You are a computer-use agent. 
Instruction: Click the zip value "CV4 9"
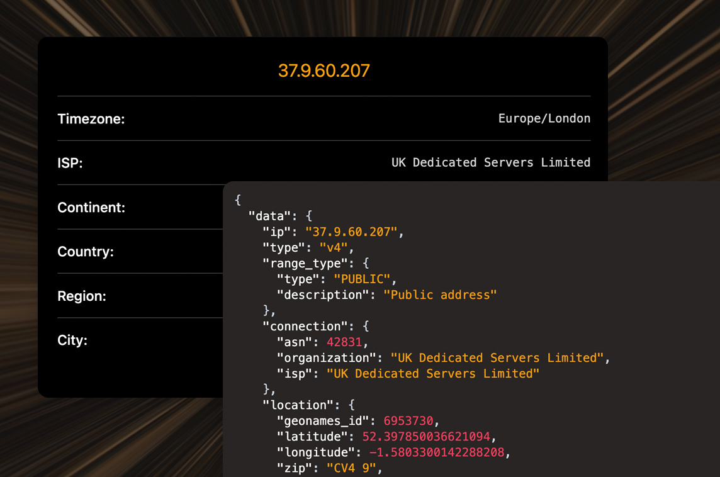pos(351,468)
